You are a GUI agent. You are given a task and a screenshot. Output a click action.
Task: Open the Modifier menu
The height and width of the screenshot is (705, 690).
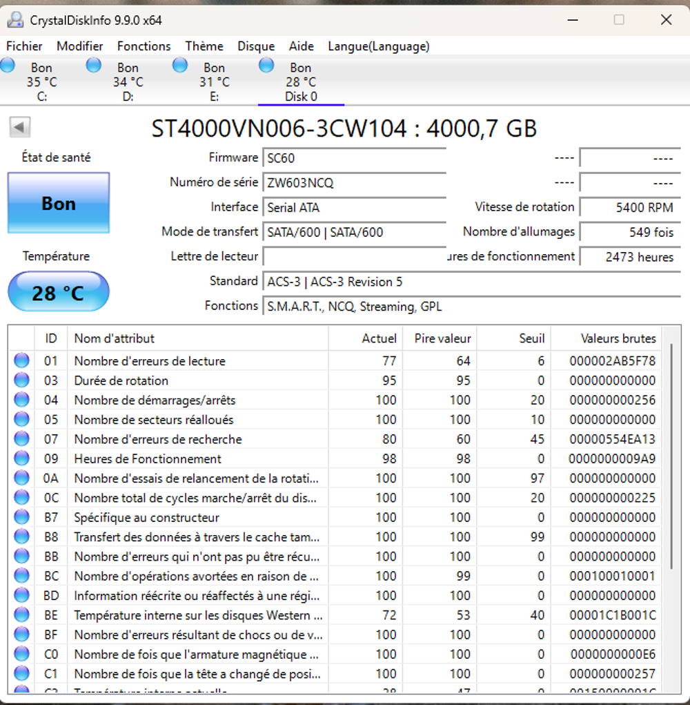[79, 46]
